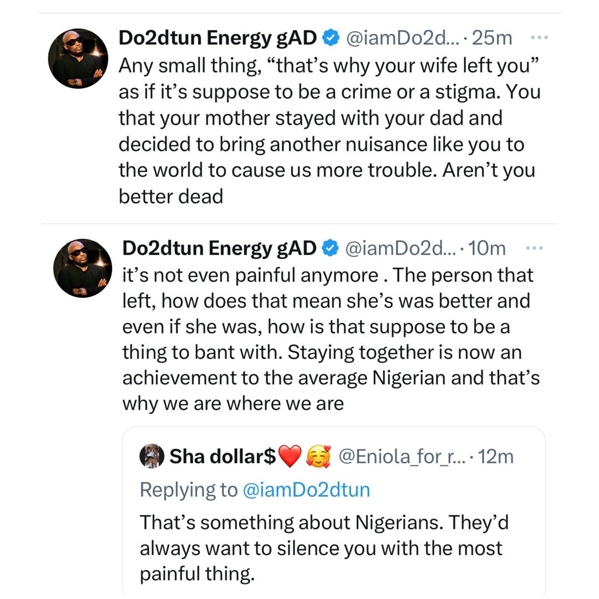Click the verified badge on the first tweet

[329, 37]
